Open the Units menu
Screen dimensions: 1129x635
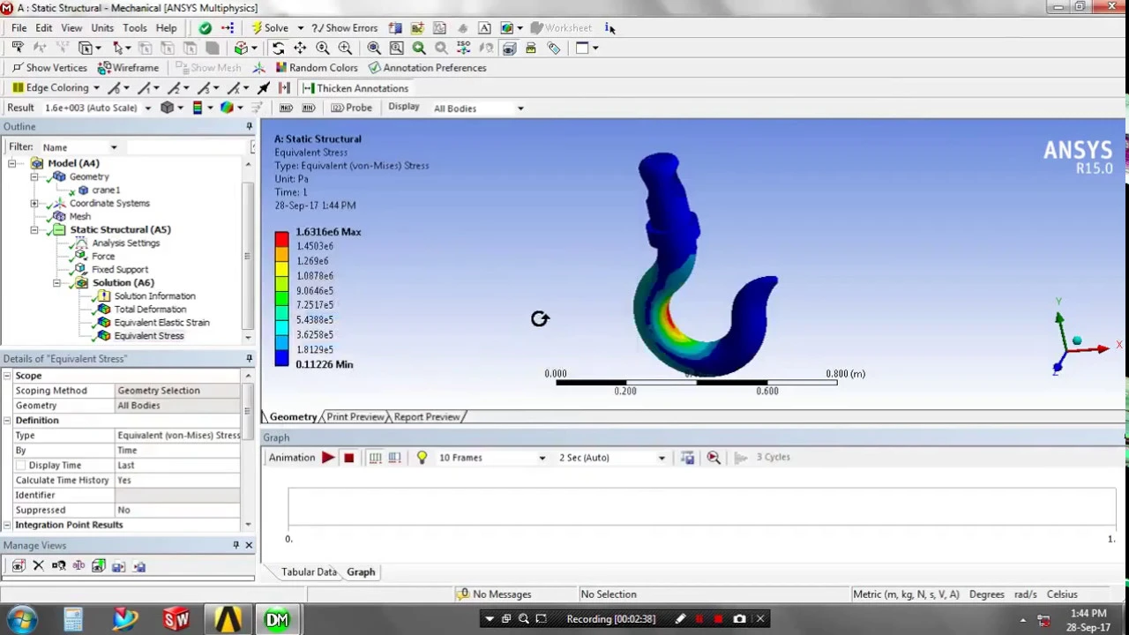[x=102, y=28]
